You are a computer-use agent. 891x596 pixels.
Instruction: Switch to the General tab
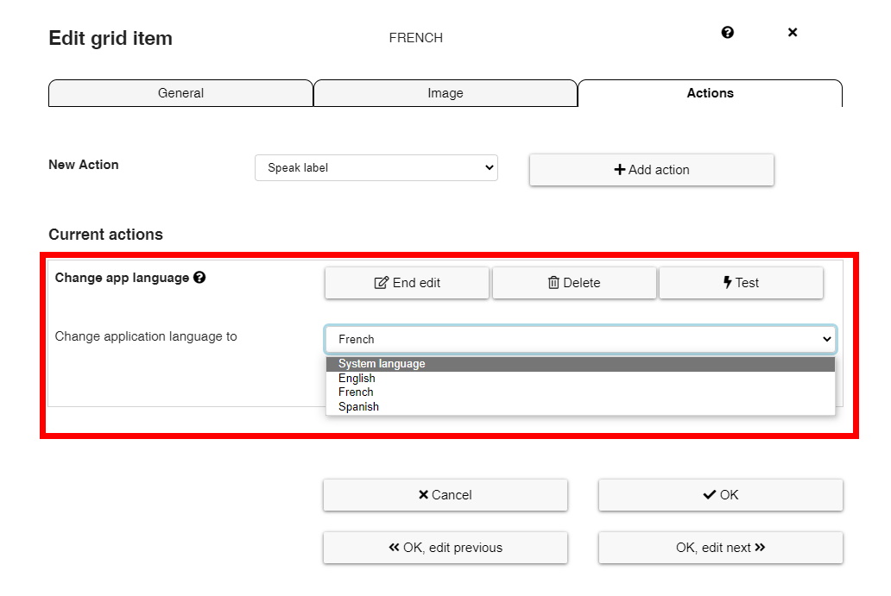[180, 93]
